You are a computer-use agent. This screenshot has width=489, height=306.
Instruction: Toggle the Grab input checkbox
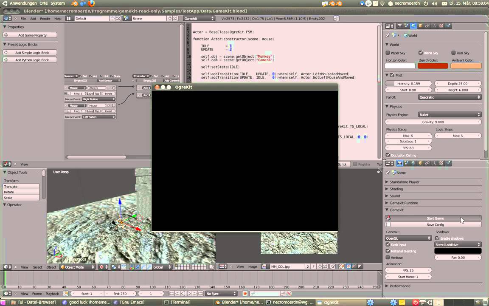click(x=388, y=244)
